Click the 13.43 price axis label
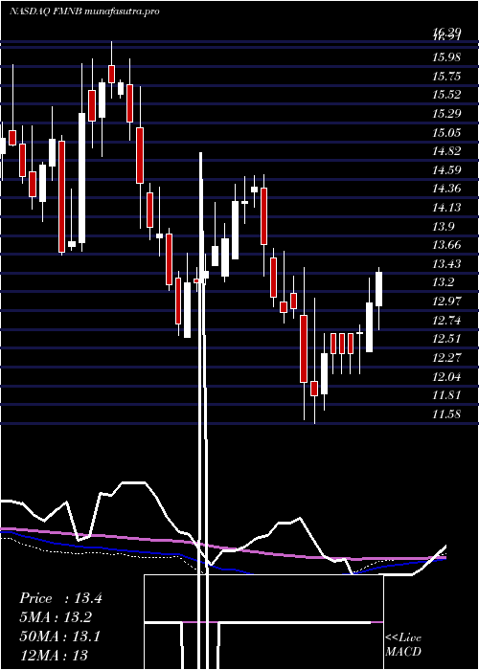The image size is (479, 670). coord(446,263)
